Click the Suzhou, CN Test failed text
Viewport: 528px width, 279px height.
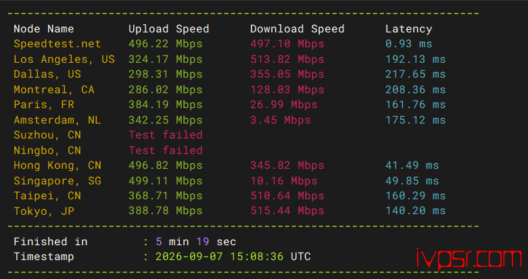point(166,135)
